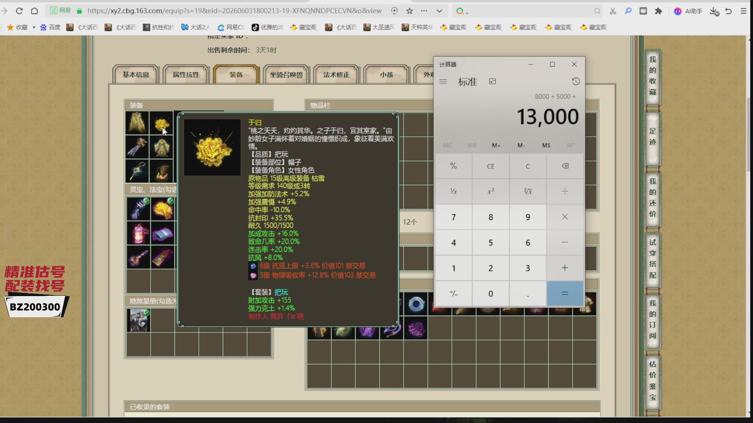Expand the 收藏 bookmarks dropdown arrow
This screenshot has width=753, height=423.
[34, 27]
